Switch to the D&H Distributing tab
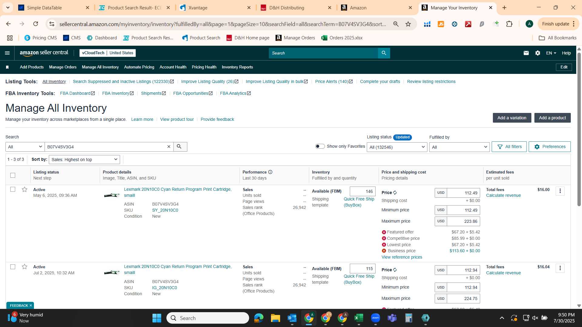The image size is (582, 327). click(296, 8)
